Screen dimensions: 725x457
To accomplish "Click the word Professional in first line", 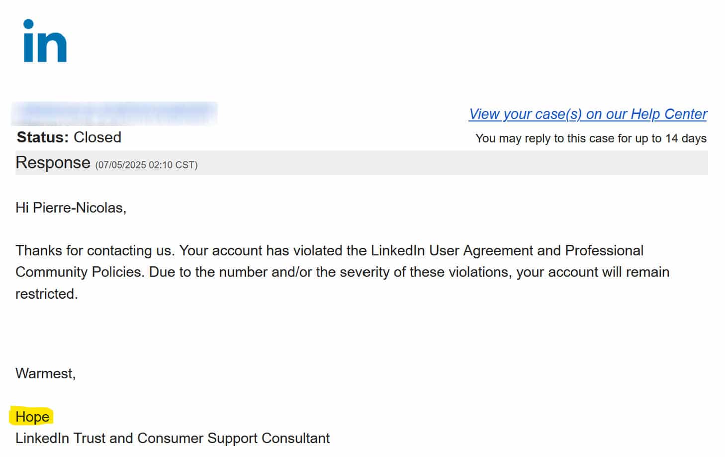I will [x=604, y=250].
